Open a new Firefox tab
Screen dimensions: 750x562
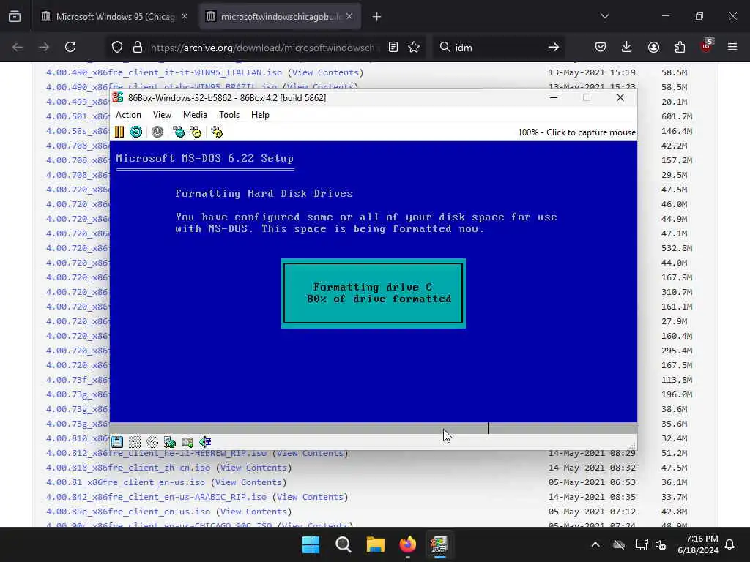(x=377, y=17)
